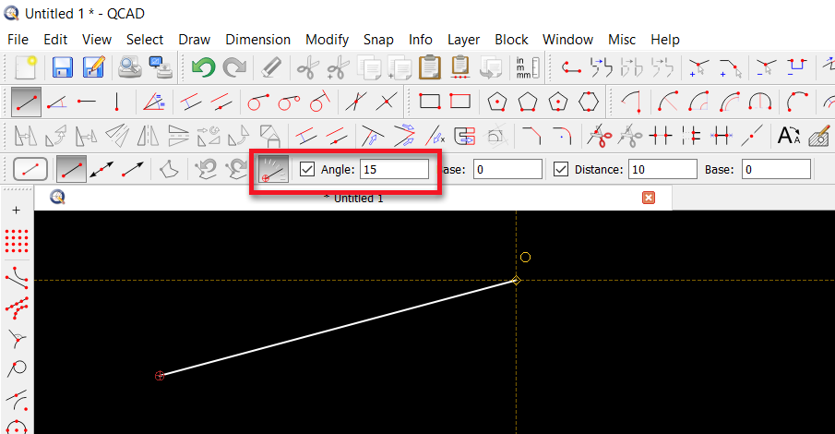Select the line from two points tool

pos(26,101)
